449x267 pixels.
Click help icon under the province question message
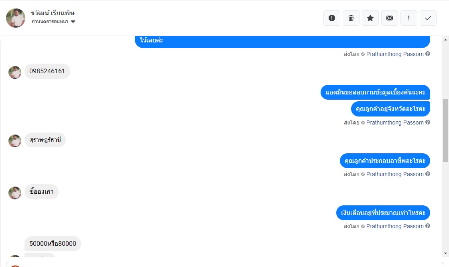[x=427, y=122]
